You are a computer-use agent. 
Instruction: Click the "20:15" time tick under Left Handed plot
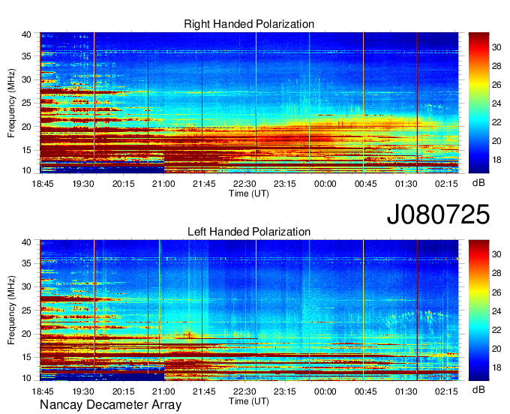123,391
